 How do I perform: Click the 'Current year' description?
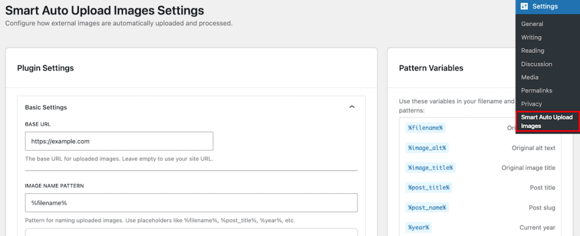pyautogui.click(x=538, y=228)
